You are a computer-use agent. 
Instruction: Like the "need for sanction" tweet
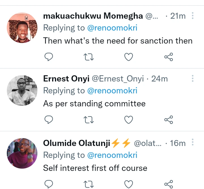(x=129, y=57)
